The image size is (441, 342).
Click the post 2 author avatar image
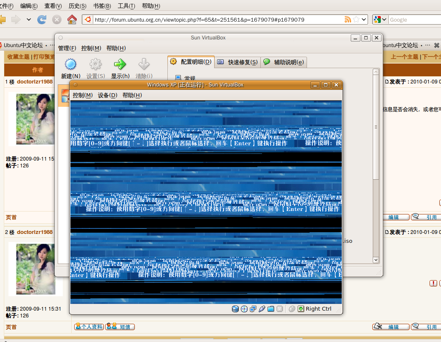[x=36, y=269]
